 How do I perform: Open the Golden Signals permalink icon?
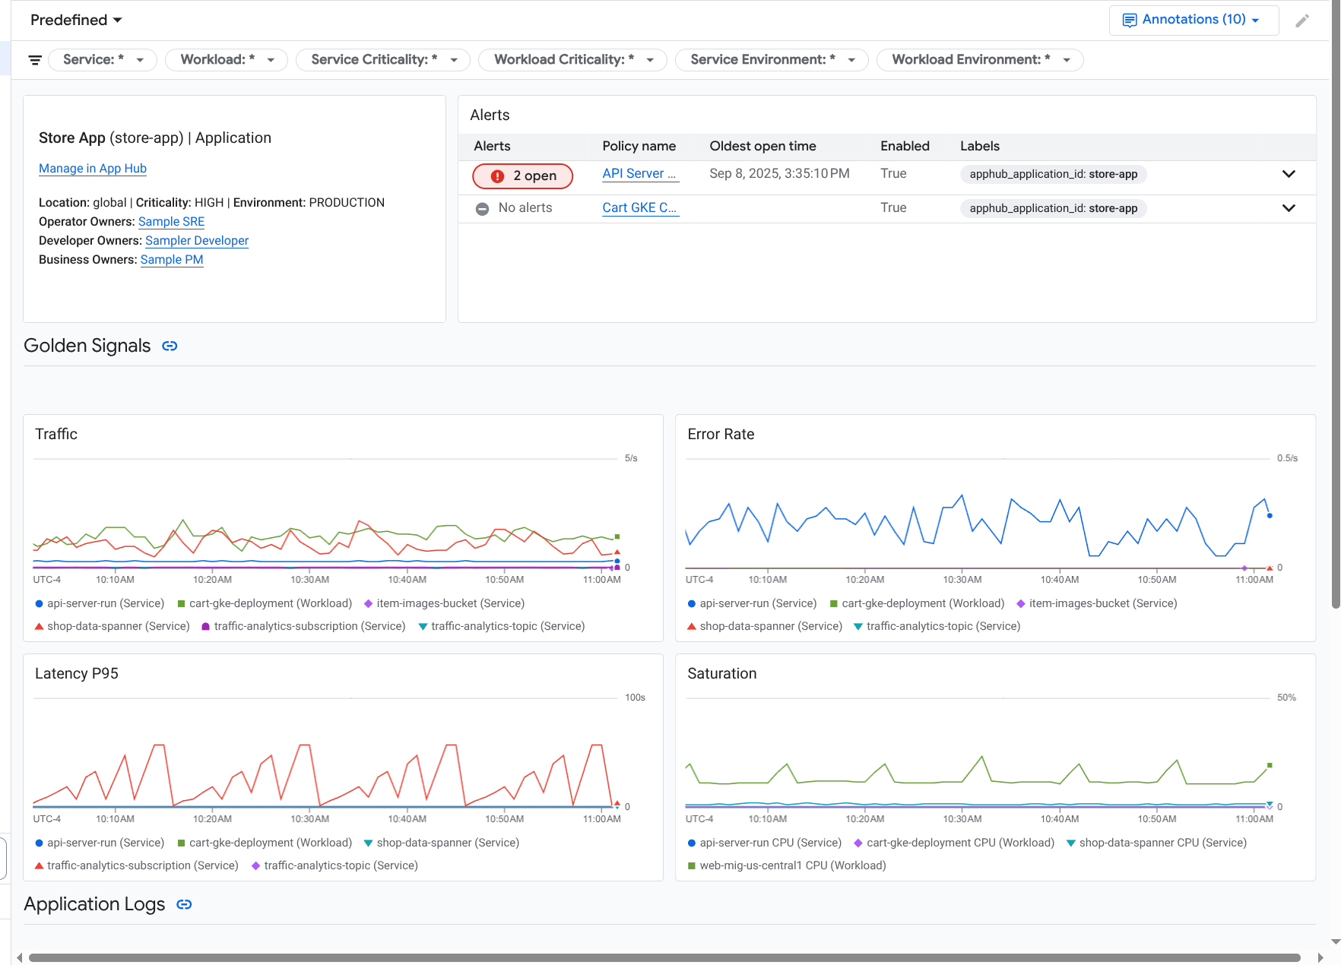[x=170, y=346]
